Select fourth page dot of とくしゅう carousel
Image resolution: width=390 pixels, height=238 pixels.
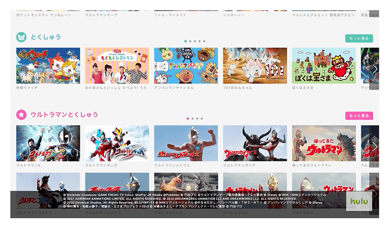[x=199, y=41]
